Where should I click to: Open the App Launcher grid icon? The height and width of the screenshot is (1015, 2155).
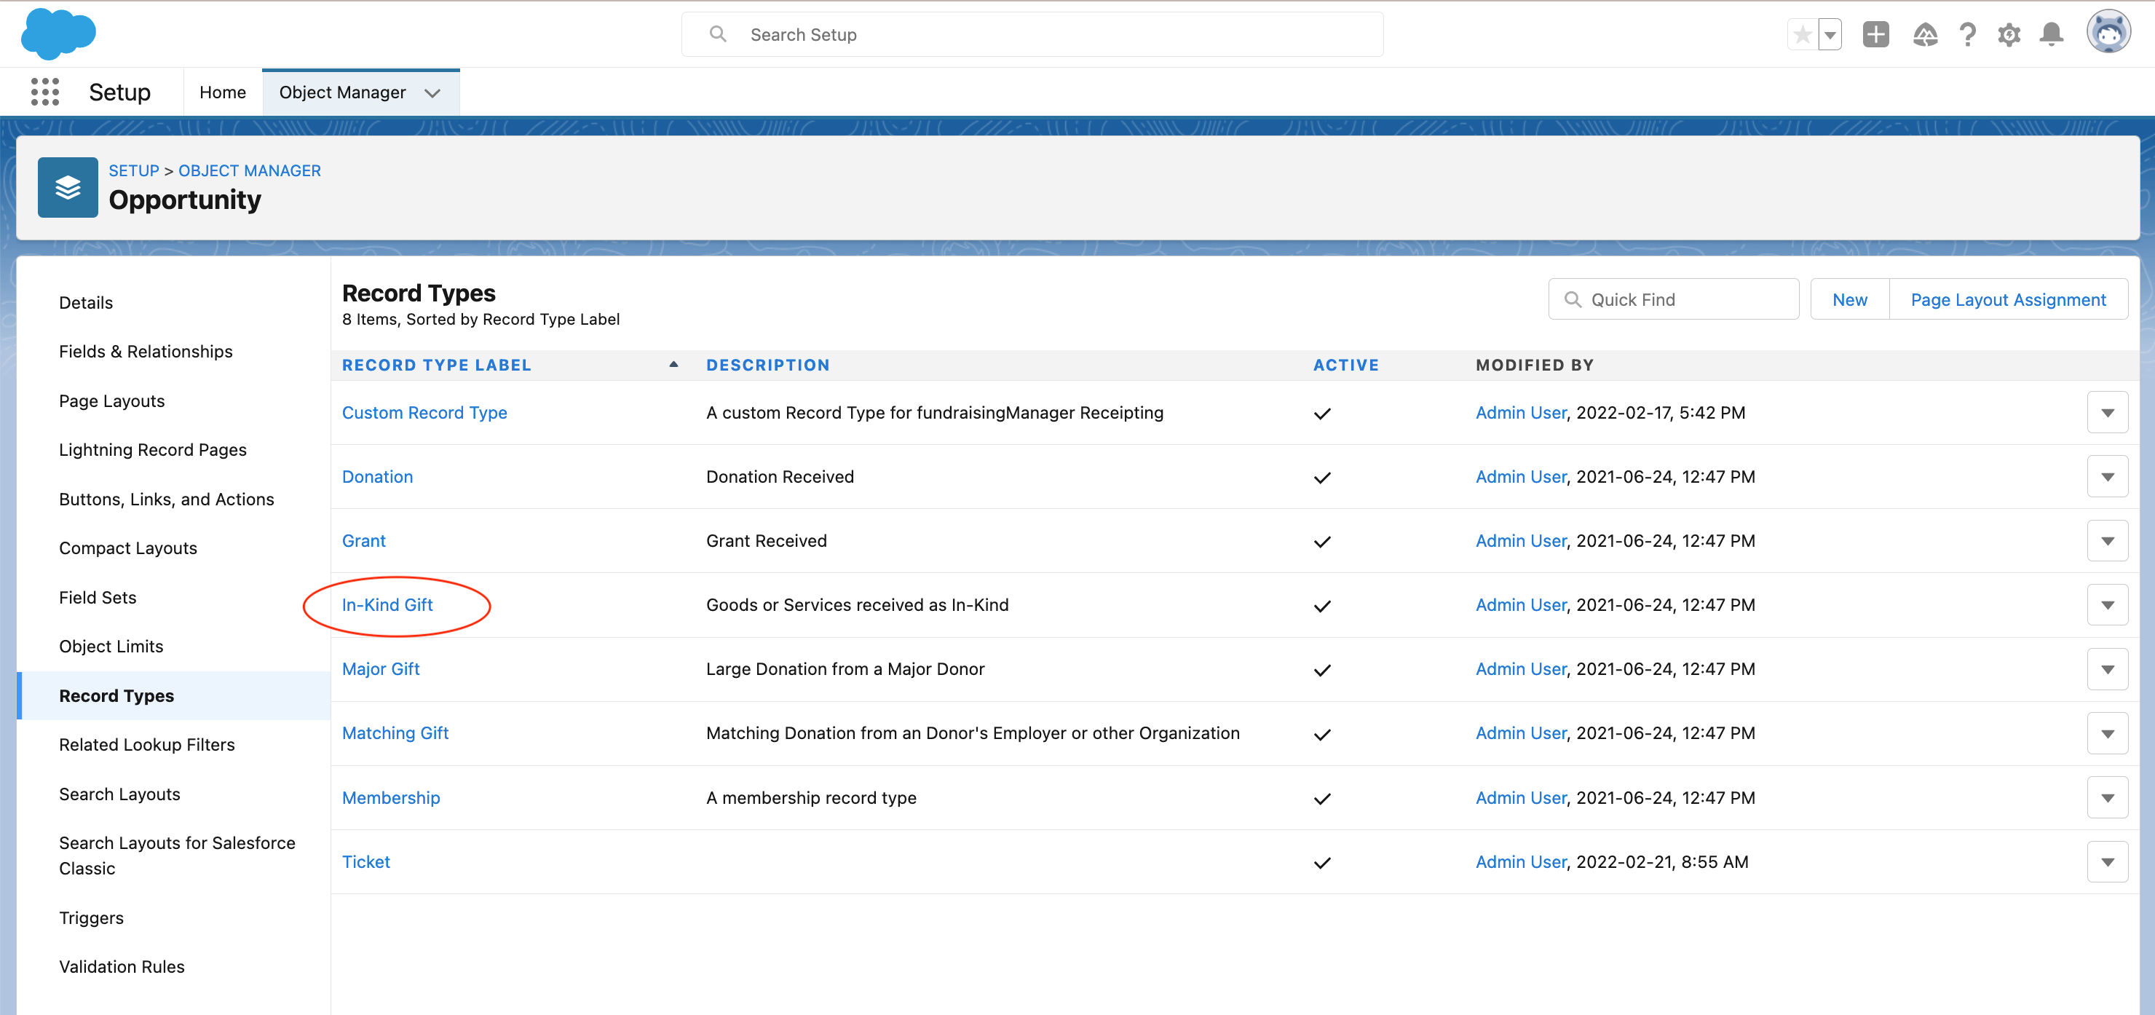pos(44,92)
